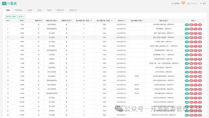209x118 pixels.
Task: Click parent meter cell in 16号表 row
Action: 137,85
